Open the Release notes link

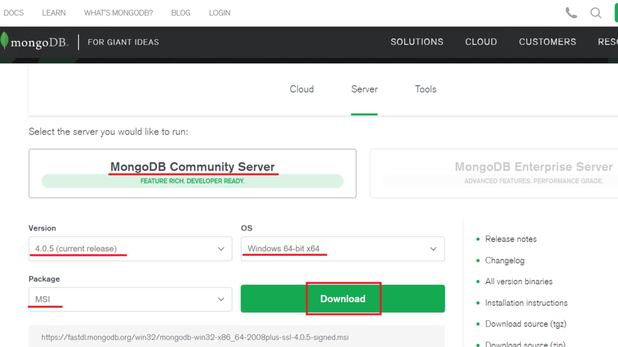coord(511,239)
